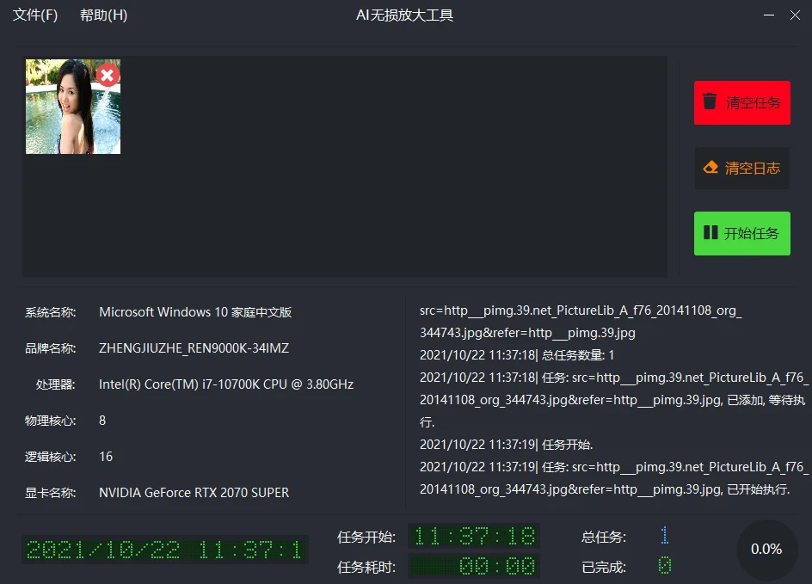Screen dimensions: 812x584
Task: Click the green task start time display
Action: tap(474, 536)
